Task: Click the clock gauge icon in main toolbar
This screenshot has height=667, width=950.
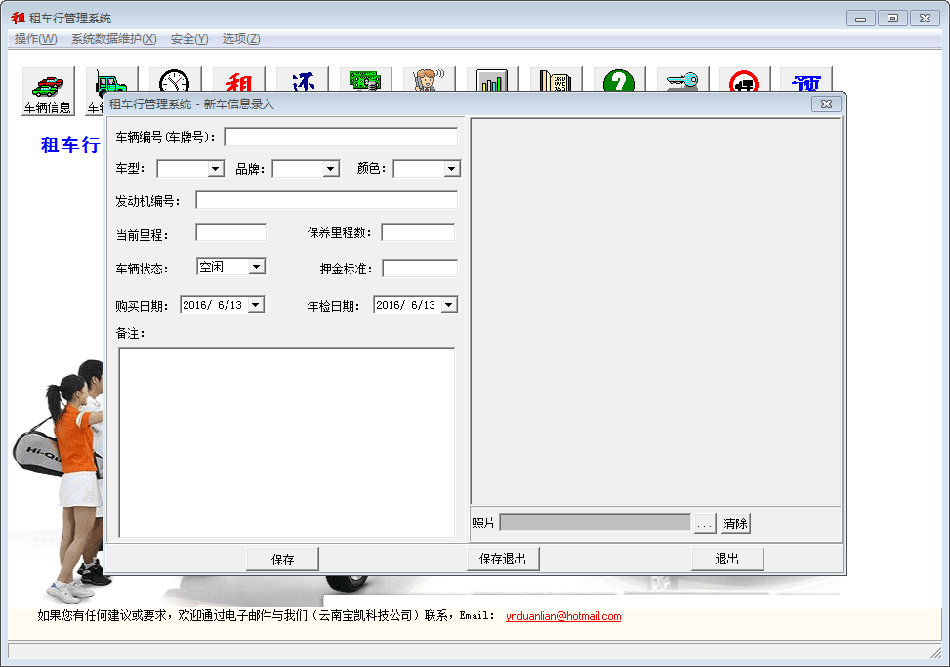Action: 175,81
